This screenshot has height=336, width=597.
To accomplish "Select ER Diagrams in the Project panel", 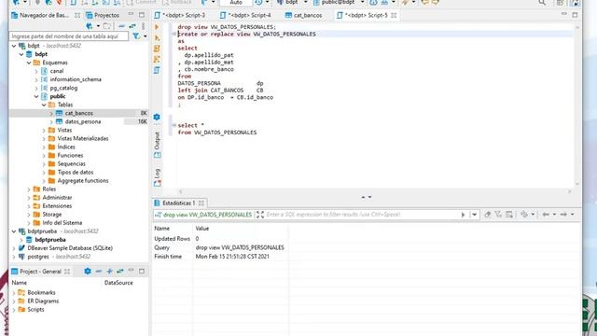I will (x=43, y=301).
